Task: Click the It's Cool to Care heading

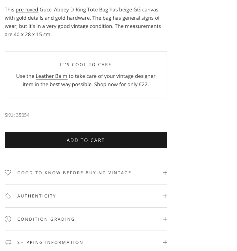Action: click(86, 65)
